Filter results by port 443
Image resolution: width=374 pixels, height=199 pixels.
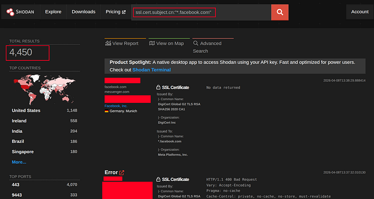15,185
